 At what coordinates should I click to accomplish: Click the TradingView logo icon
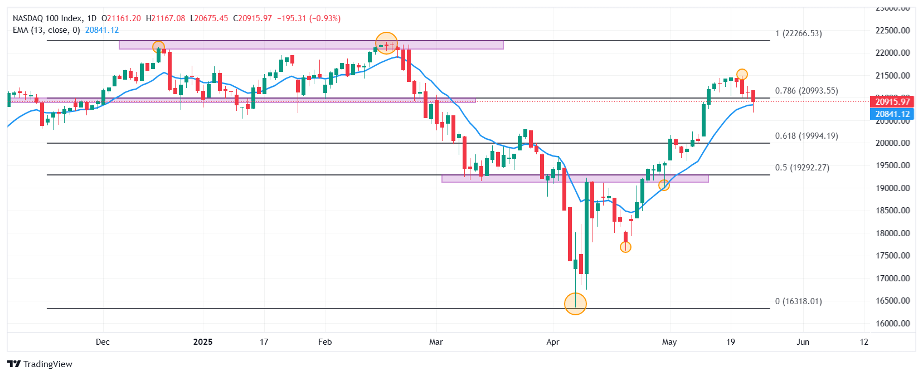(x=14, y=364)
